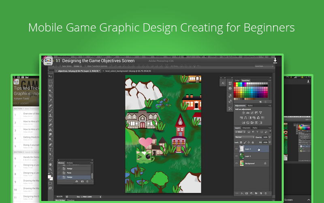Viewport: 324px width, 203px height.
Task: Toggle the Background layer eye icon
Action: point(237,163)
